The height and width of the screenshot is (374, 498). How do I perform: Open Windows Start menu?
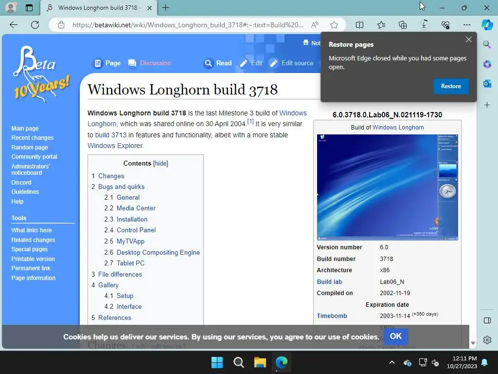tap(217, 362)
